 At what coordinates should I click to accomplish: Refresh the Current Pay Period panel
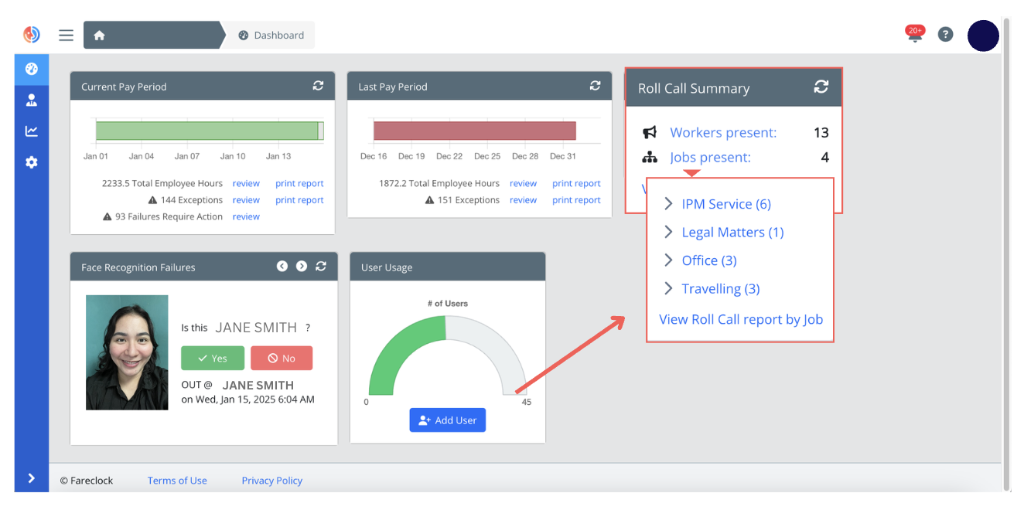click(x=318, y=86)
